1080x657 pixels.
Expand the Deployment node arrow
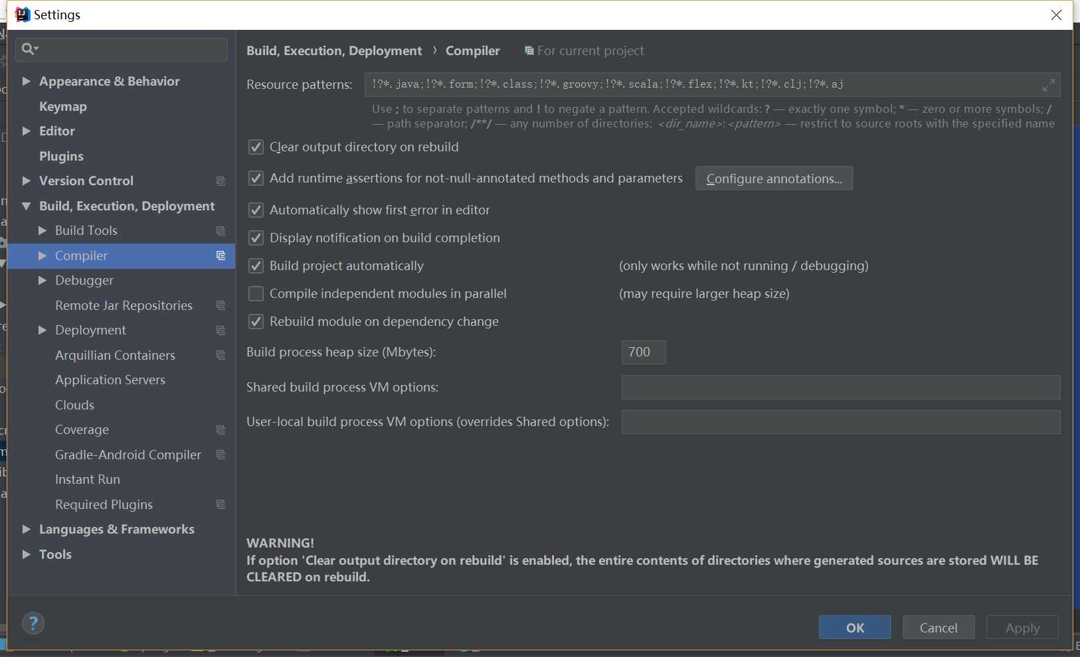click(x=43, y=330)
